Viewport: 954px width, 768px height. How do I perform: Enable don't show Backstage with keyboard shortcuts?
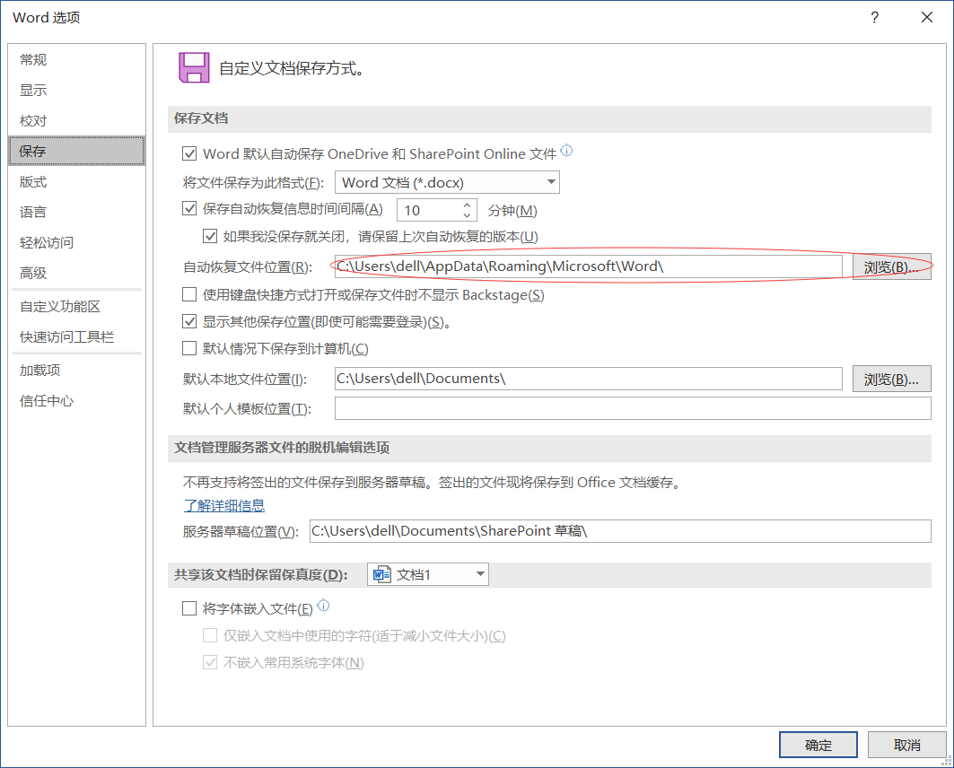pyautogui.click(x=189, y=295)
